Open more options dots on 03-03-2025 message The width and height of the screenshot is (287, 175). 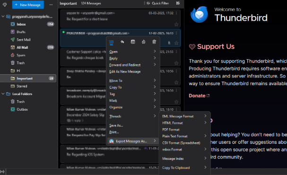[x=176, y=13]
